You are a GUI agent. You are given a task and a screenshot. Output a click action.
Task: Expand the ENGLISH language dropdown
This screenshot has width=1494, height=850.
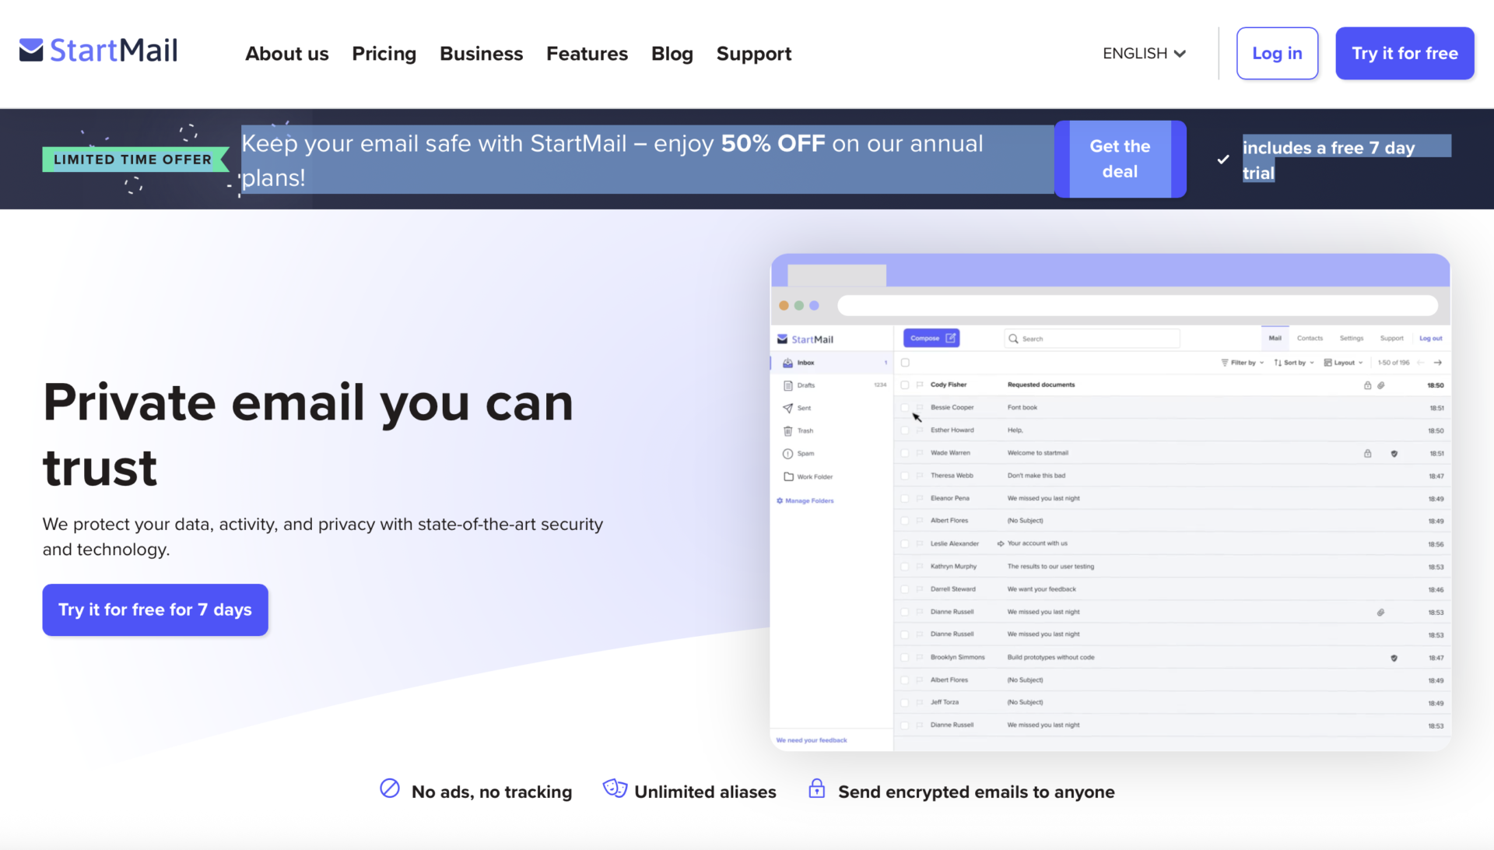pyautogui.click(x=1144, y=54)
